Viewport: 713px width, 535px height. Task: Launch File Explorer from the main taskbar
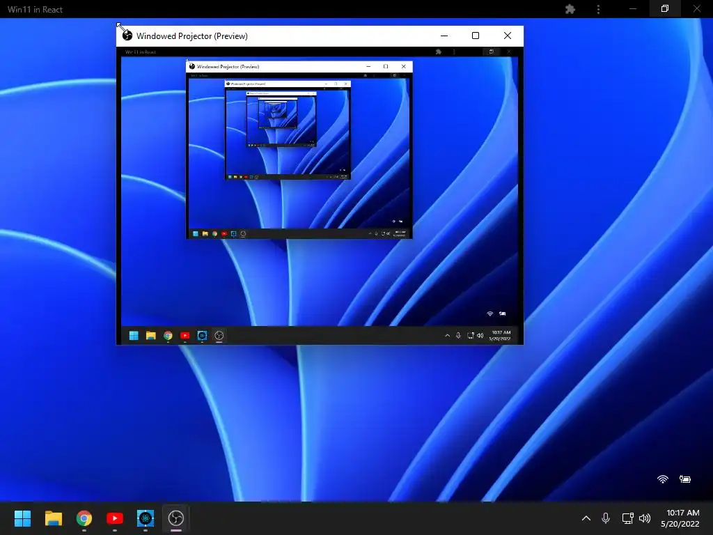(x=53, y=518)
